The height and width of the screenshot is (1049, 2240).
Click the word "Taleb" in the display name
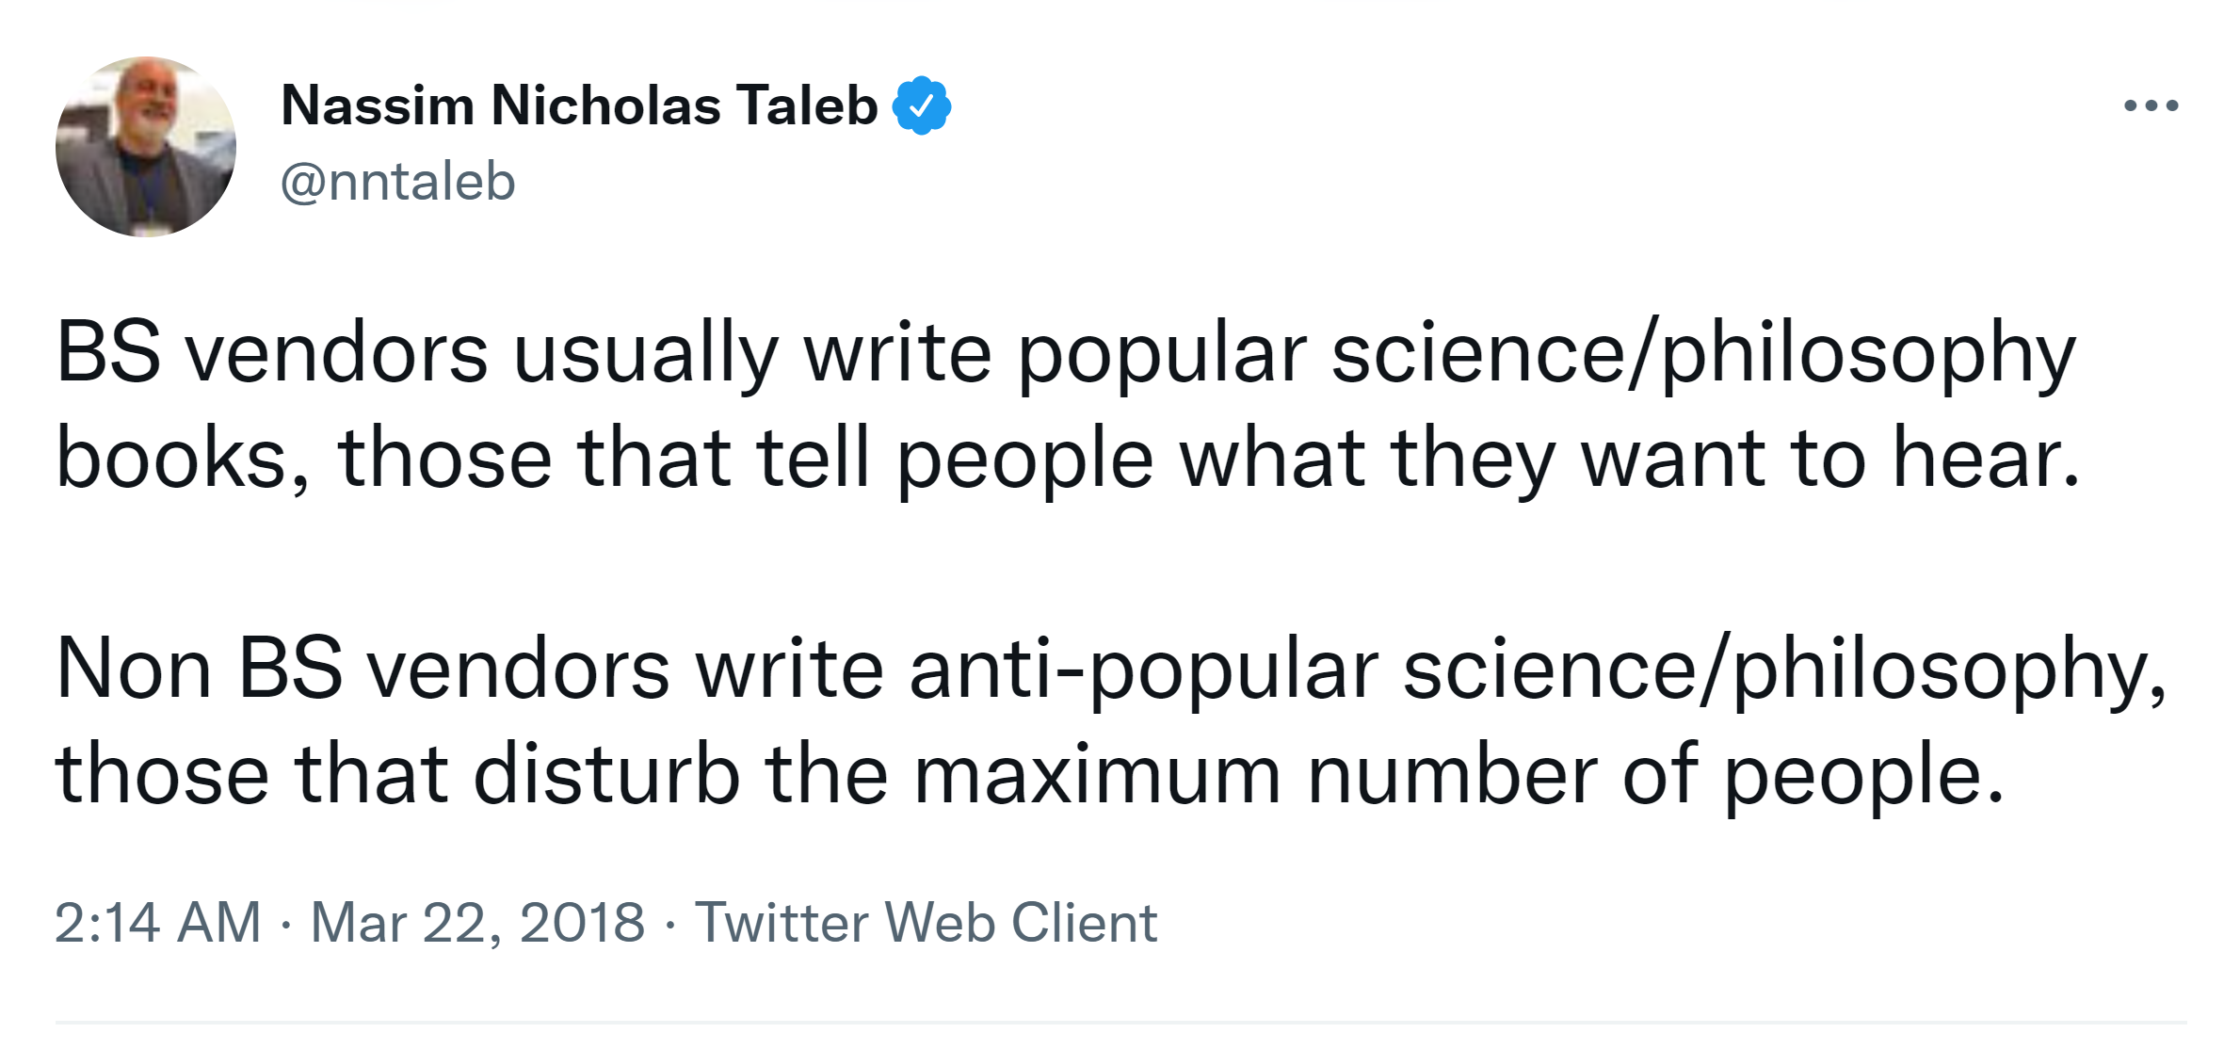click(807, 105)
